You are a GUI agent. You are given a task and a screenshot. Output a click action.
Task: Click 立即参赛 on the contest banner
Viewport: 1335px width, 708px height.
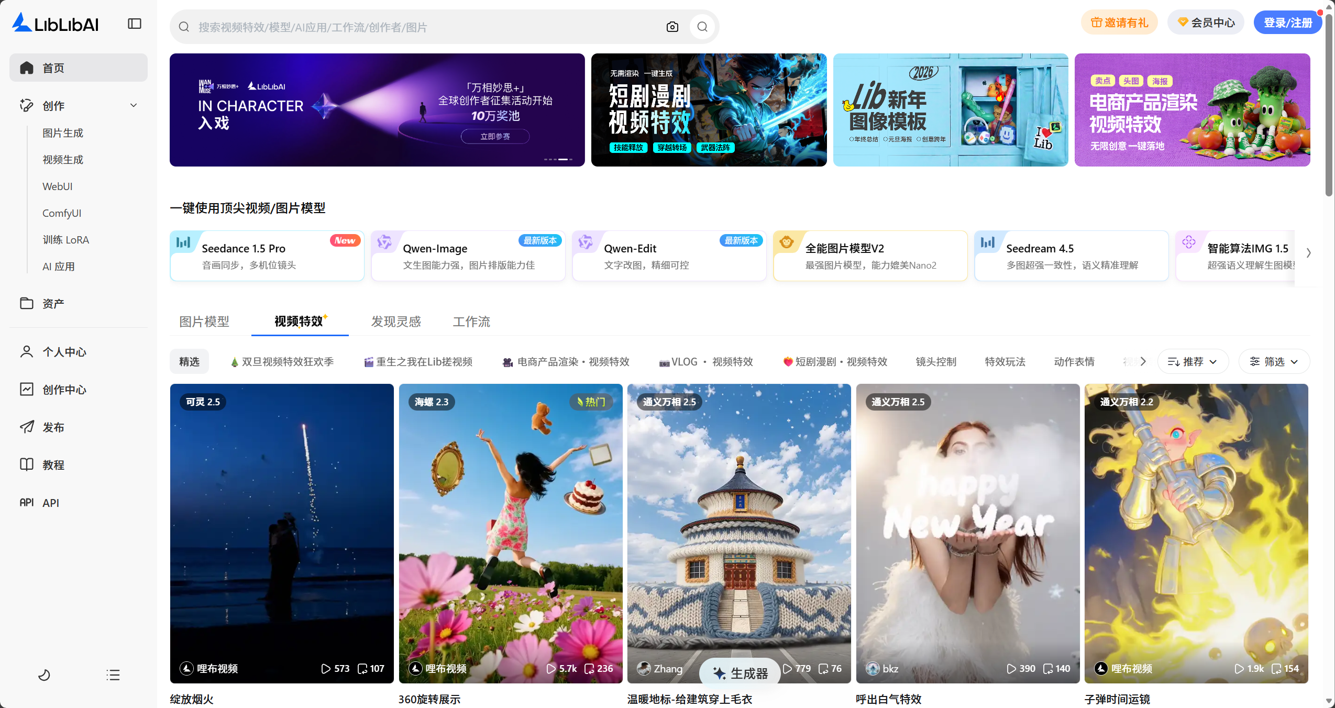[x=495, y=136]
